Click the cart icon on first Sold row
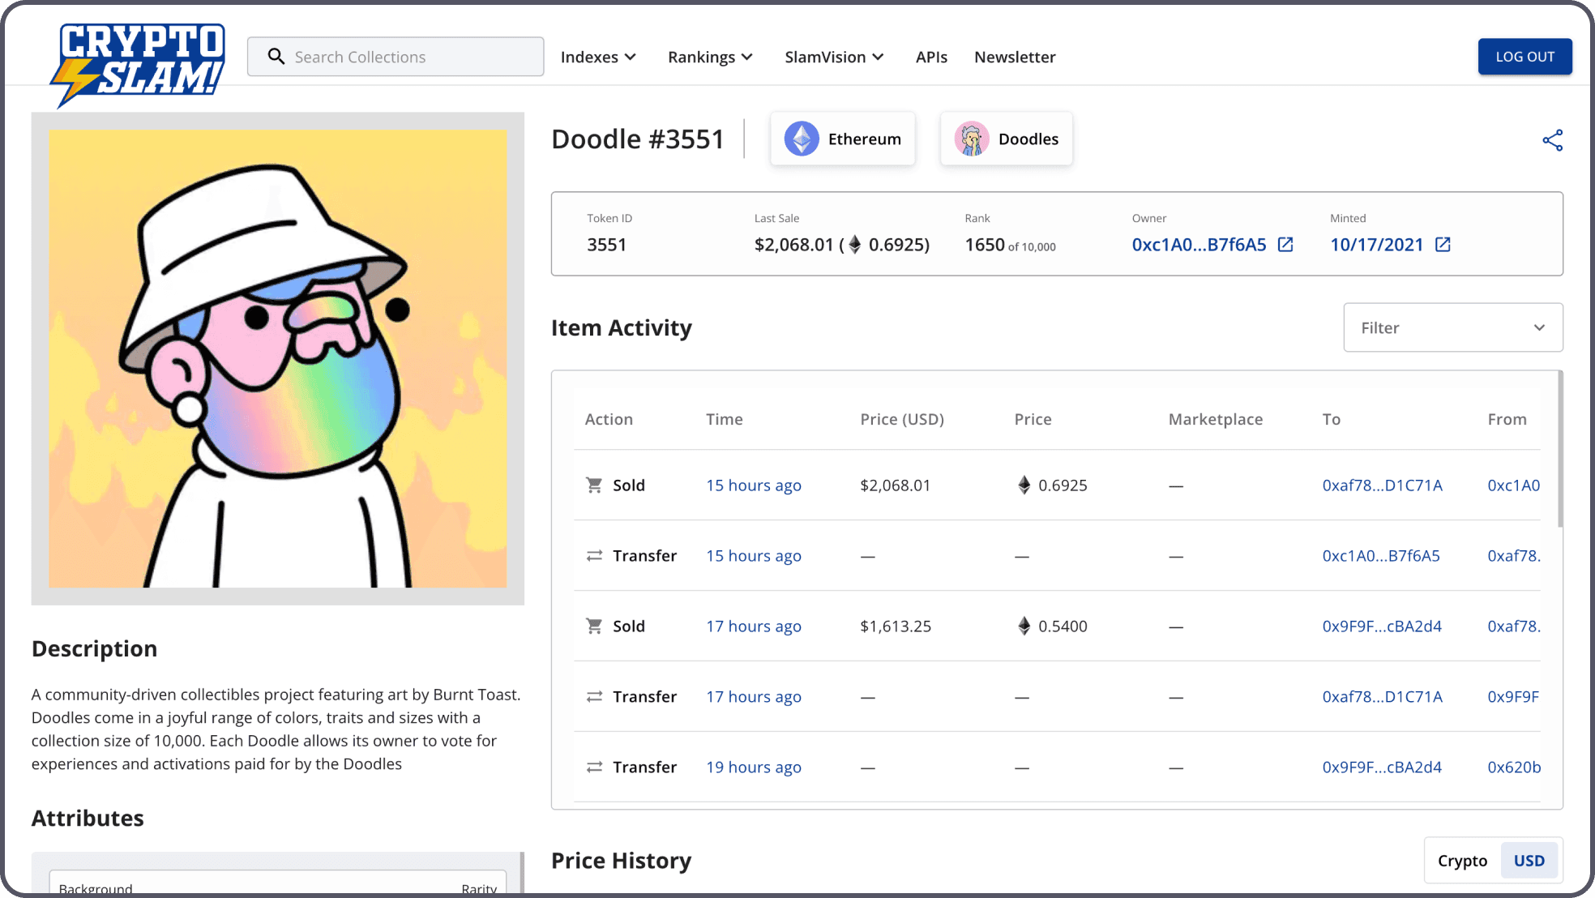Viewport: 1595px width, 898px height. pos(594,485)
